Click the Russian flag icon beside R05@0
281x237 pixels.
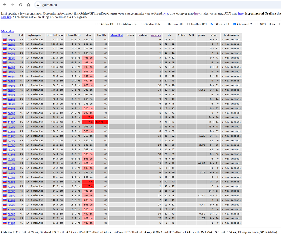pos(5,76)
